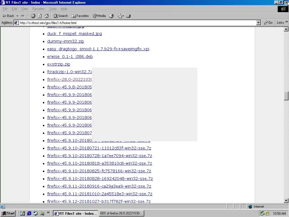Download firefox-45.9.10-20180825-fc7578166 build
Viewport: 289px width, 217px height.
coord(99,171)
